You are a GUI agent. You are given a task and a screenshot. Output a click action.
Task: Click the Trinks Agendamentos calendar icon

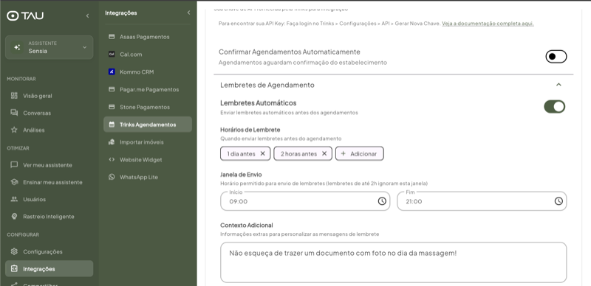tap(112, 124)
